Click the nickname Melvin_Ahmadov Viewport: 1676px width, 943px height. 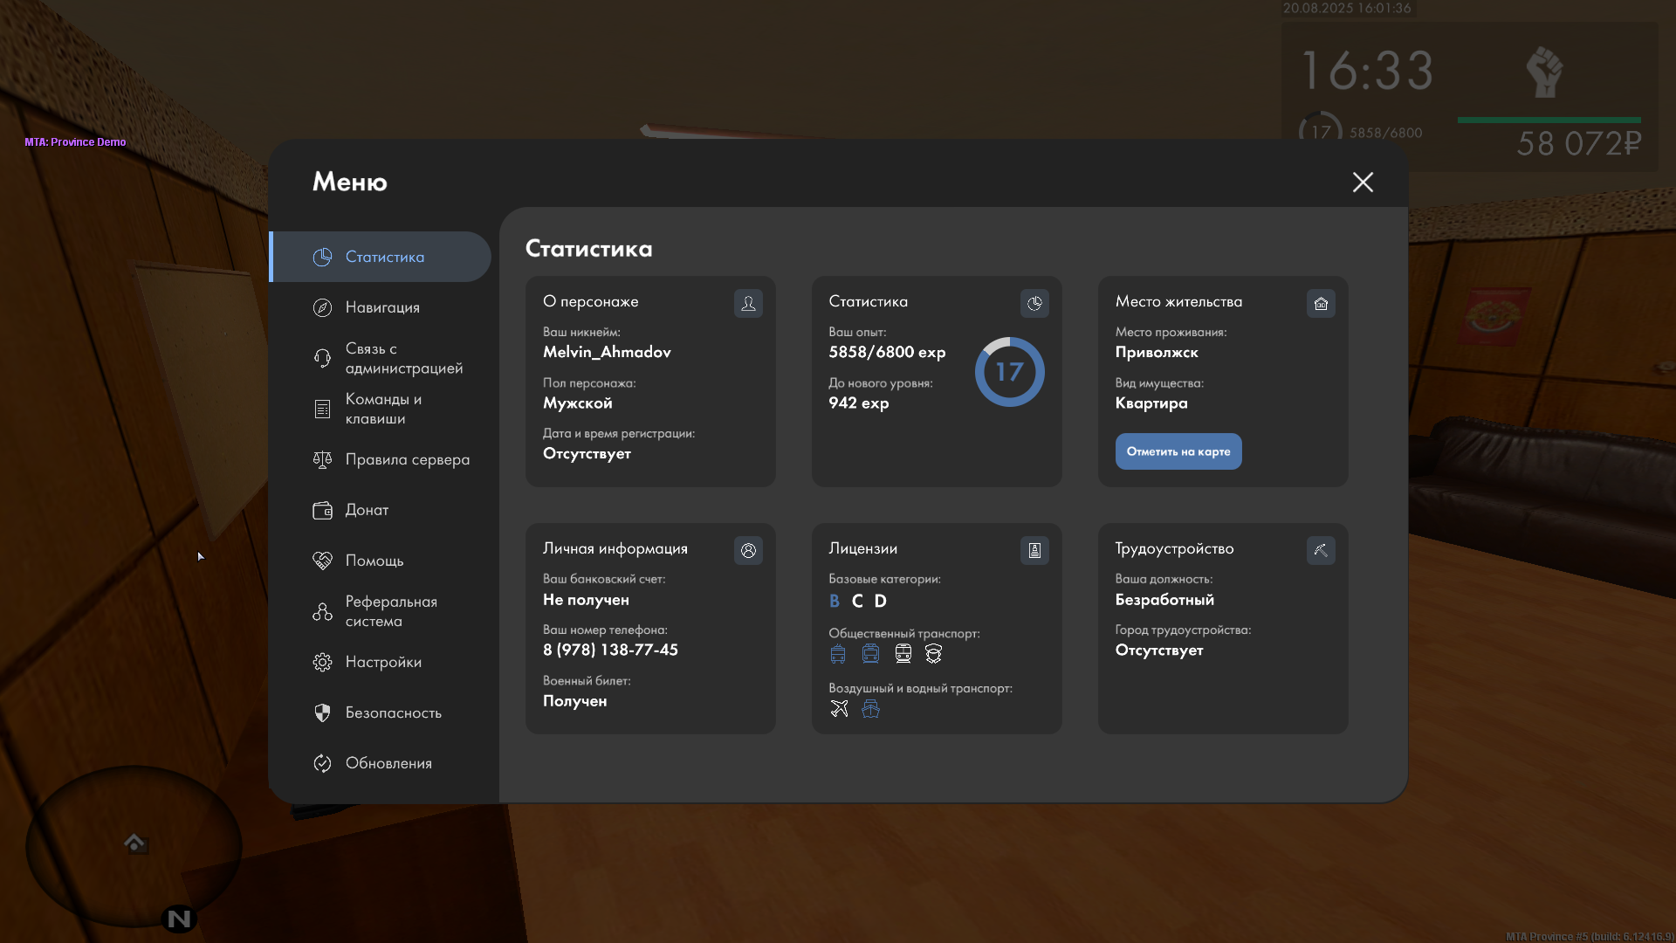tap(607, 352)
